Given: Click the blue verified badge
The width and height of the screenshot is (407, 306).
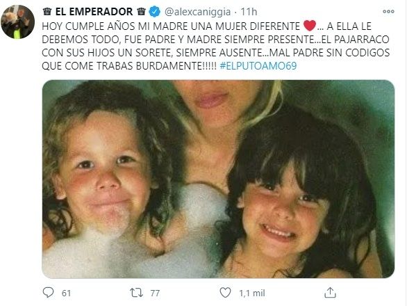Looking at the screenshot, I should (x=155, y=12).
